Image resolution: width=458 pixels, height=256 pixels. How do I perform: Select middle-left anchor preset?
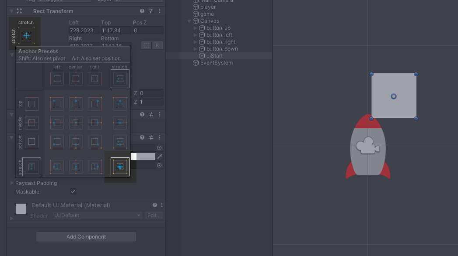(57, 123)
